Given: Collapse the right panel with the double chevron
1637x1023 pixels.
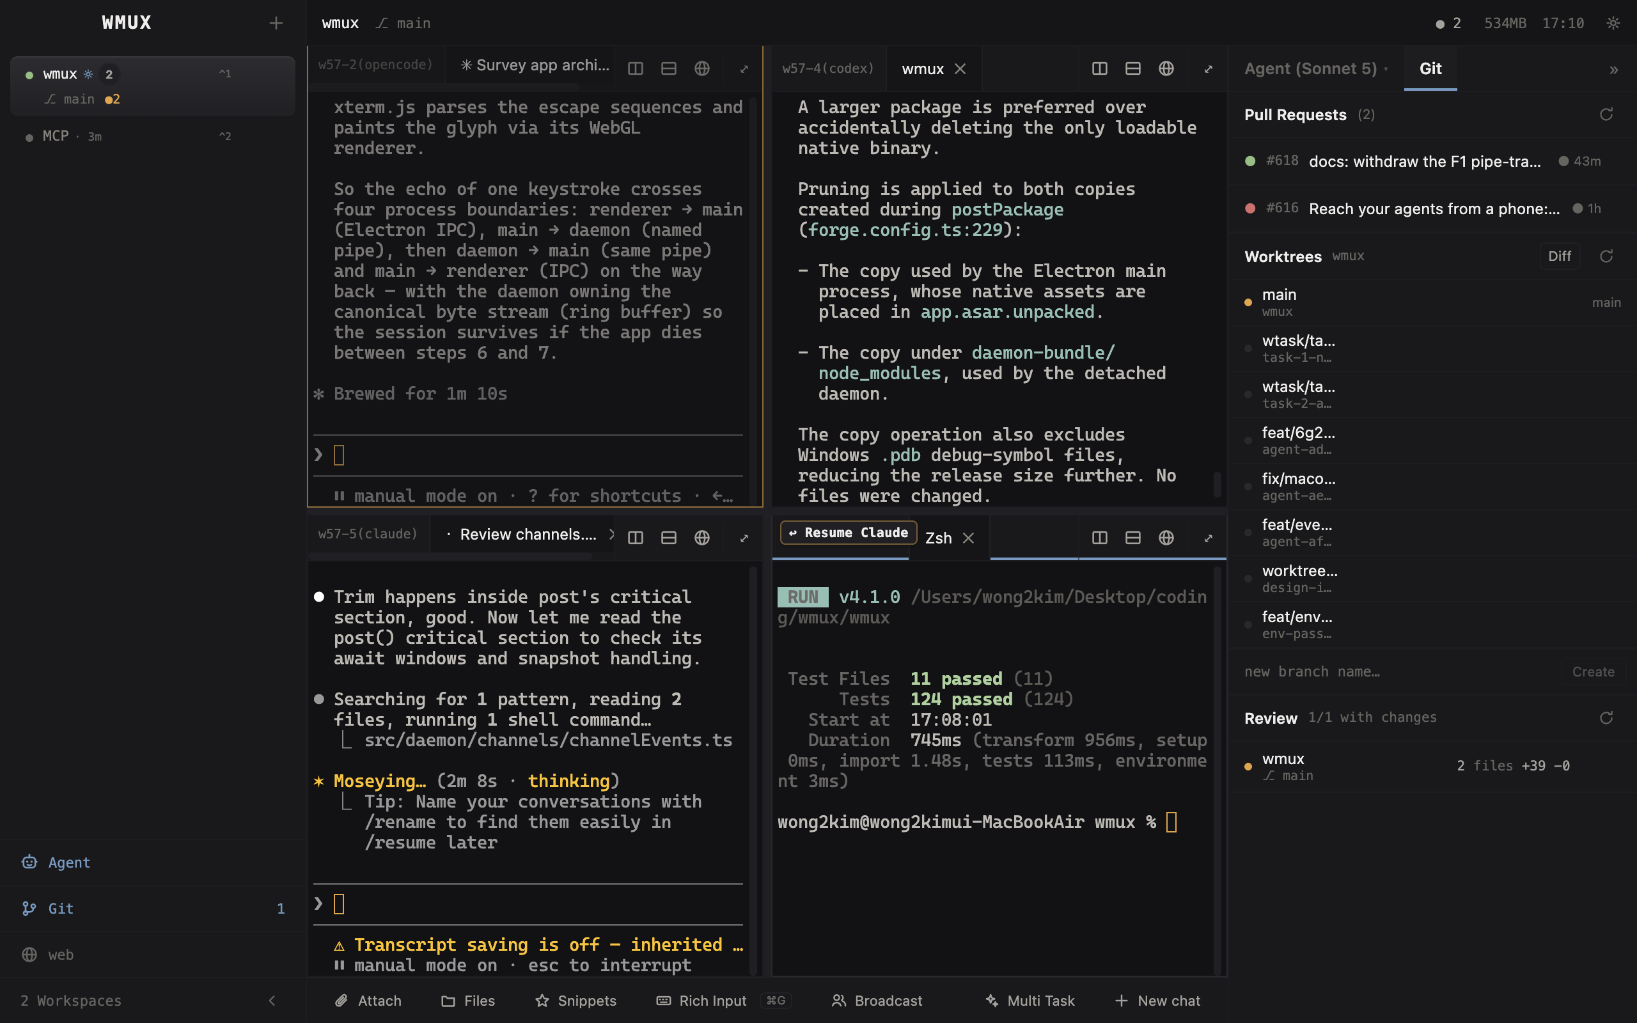Looking at the screenshot, I should point(1613,69).
